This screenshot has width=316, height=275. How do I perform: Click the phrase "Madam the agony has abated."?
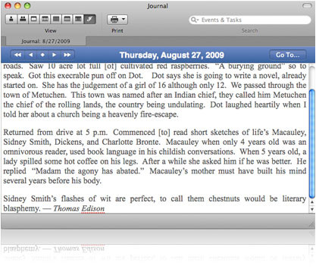click(x=88, y=171)
